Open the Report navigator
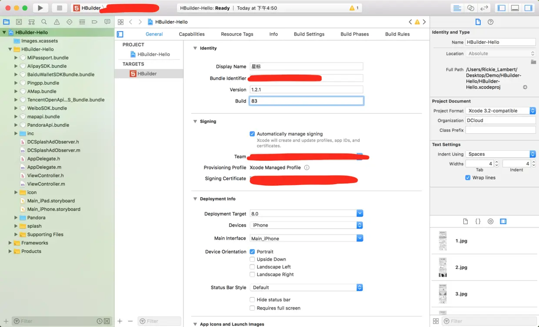This screenshot has width=539, height=327. point(107,22)
